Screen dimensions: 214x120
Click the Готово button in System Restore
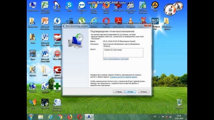pos(130,92)
